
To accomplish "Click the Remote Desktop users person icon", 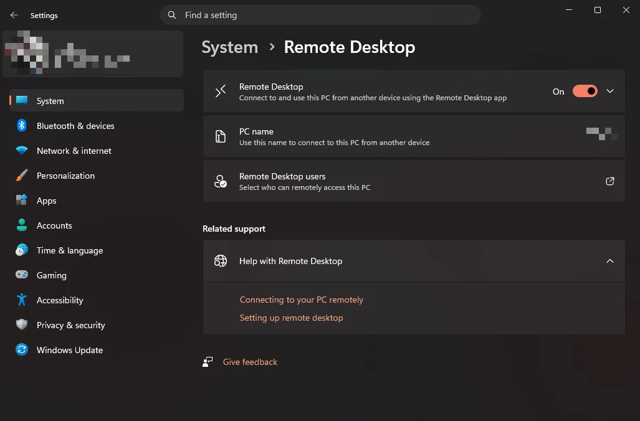I will 221,181.
